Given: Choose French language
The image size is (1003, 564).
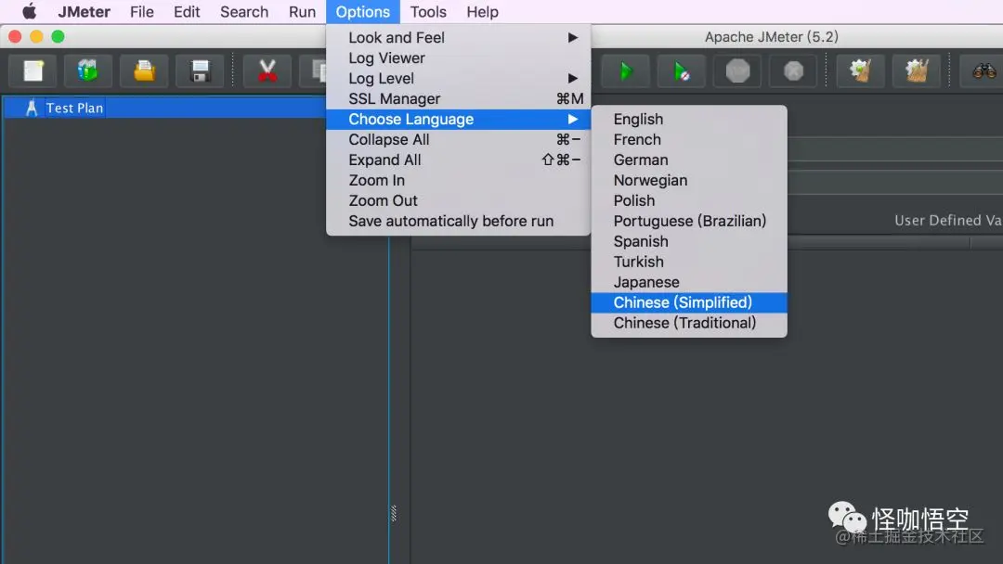Looking at the screenshot, I should pos(689,139).
